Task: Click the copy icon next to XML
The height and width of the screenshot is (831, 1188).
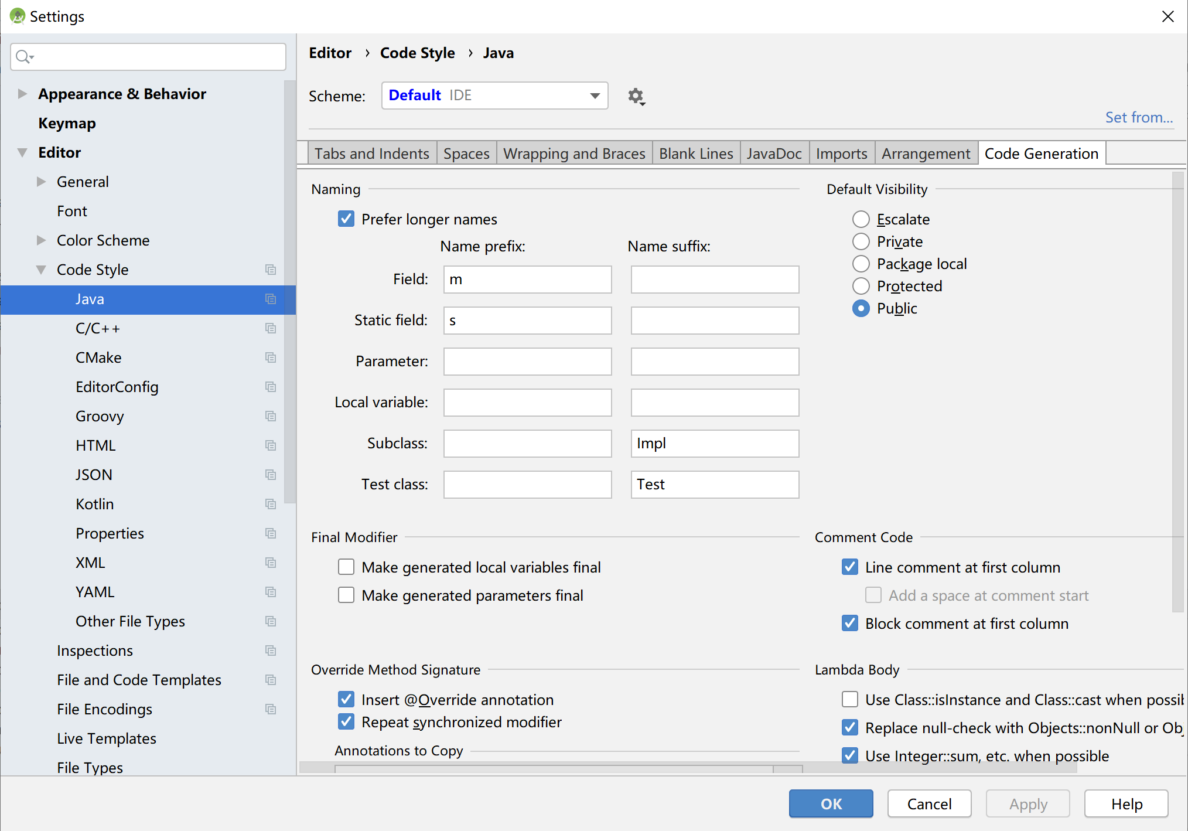Action: pos(270,563)
